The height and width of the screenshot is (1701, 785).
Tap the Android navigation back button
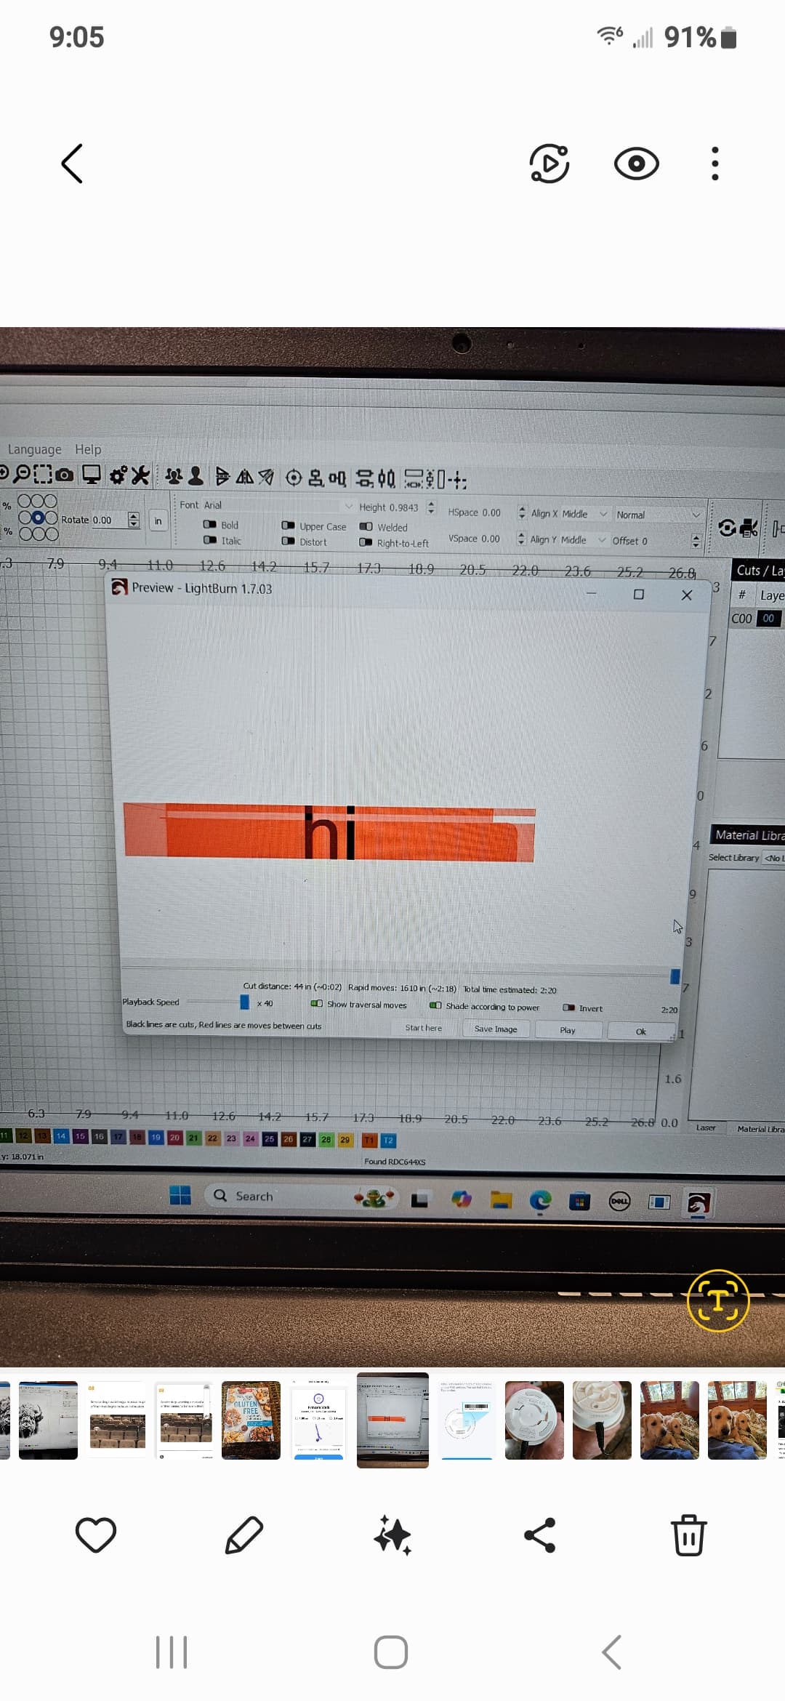pyautogui.click(x=612, y=1652)
